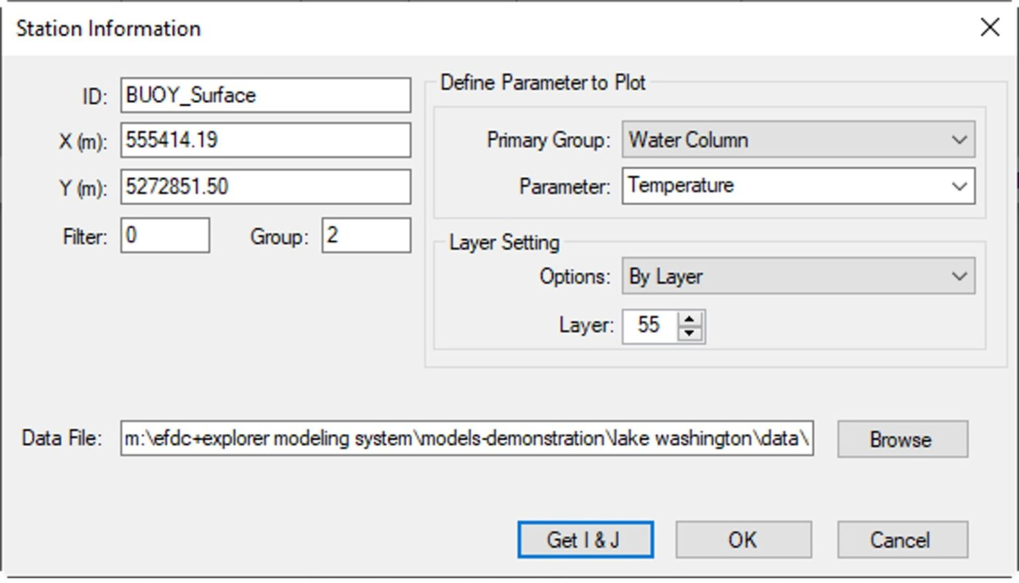Edit the Group number field
The width and height of the screenshot is (1019, 583).
tap(366, 235)
